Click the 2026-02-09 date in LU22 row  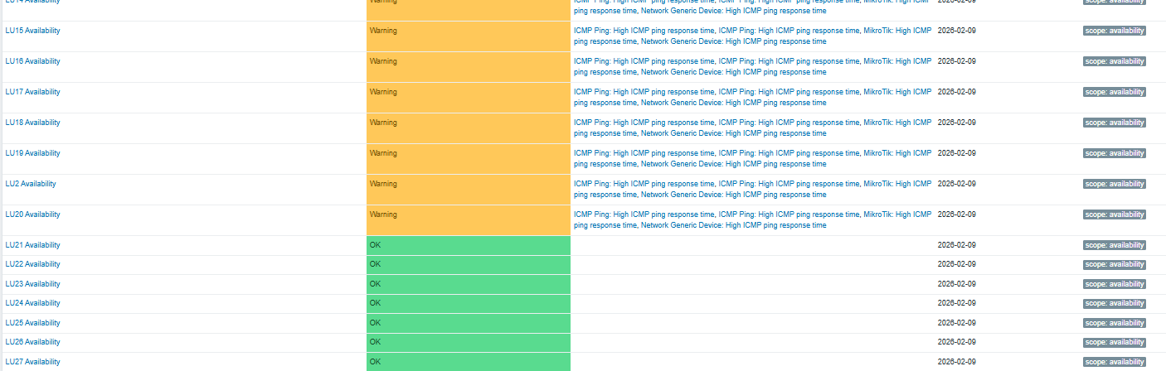coord(956,264)
